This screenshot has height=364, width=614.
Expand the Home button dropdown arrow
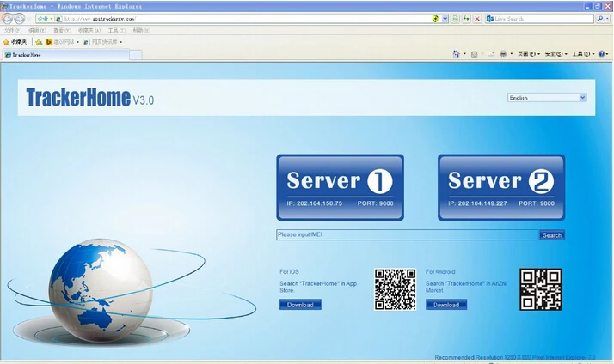tap(465, 54)
